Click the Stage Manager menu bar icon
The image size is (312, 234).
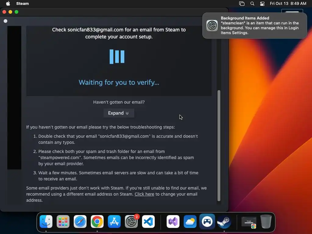pyautogui.click(x=242, y=3)
